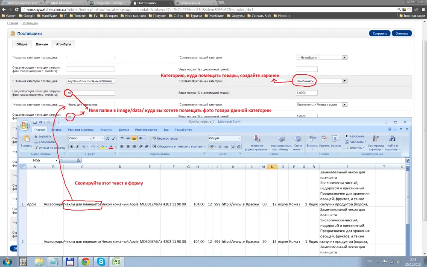Click Find and Select binoculars icon

[x=392, y=139]
